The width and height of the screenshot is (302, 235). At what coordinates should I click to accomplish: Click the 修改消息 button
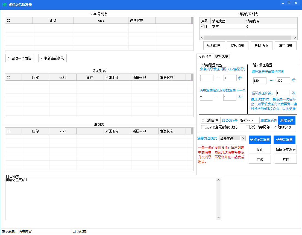[238, 46]
